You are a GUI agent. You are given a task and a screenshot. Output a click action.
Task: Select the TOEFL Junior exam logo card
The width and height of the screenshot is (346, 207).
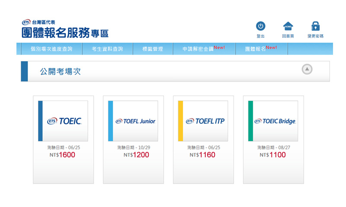coord(133,121)
